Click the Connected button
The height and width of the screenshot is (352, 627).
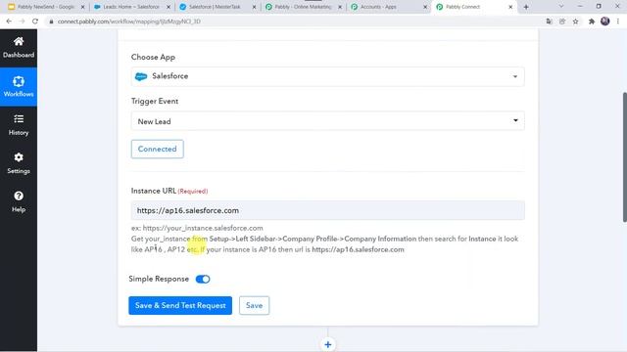click(x=157, y=149)
